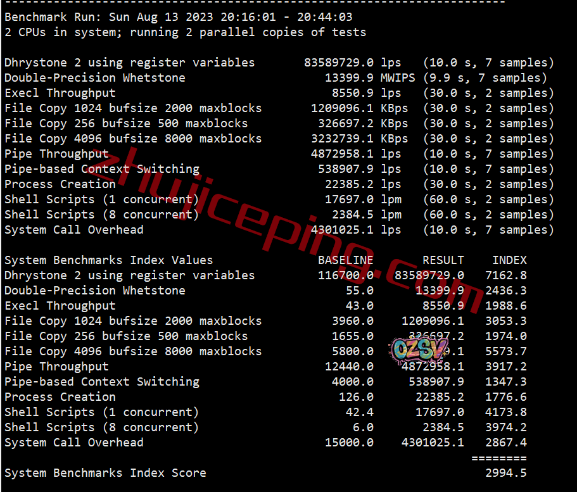Click the row of equals signs above the score
This screenshot has width=577, height=492.
(499, 458)
